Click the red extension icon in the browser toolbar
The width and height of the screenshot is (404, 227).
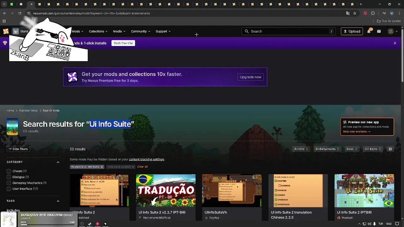click(x=365, y=13)
